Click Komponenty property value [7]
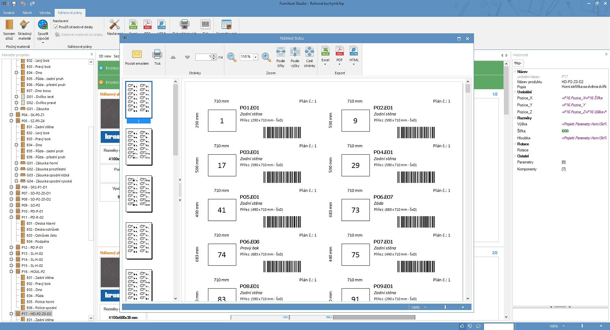The image size is (610, 330). (x=563, y=169)
